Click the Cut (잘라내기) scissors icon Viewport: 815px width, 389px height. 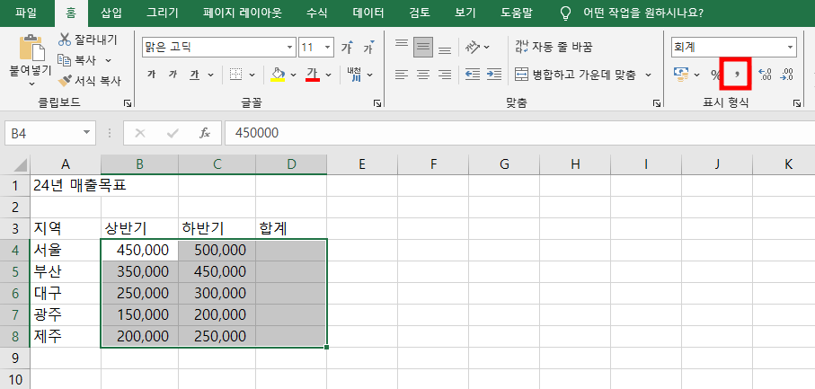click(x=65, y=40)
